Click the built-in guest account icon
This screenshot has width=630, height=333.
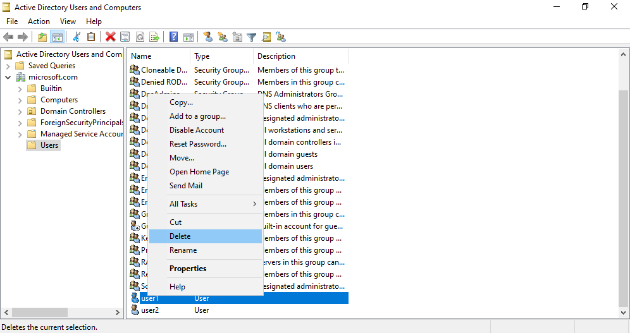(x=135, y=226)
